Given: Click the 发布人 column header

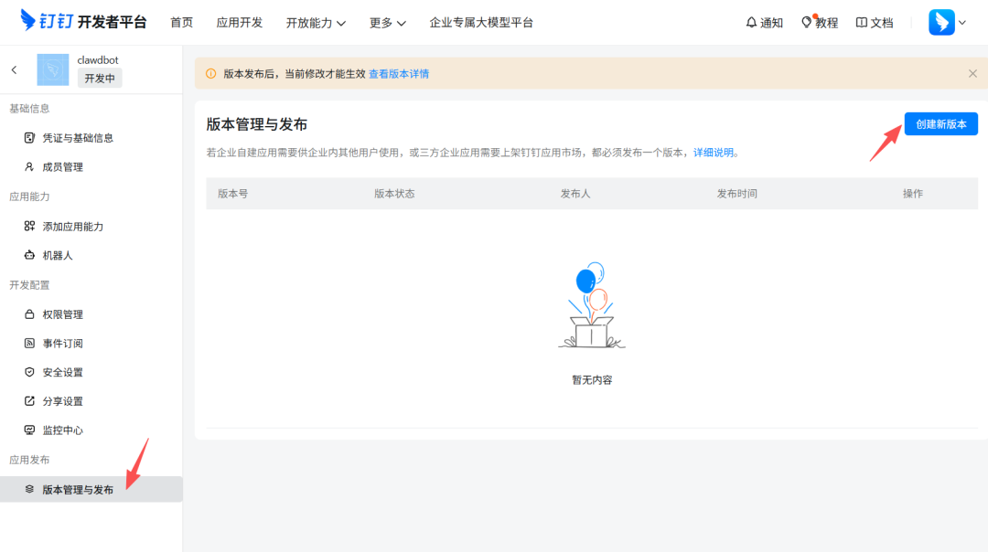Looking at the screenshot, I should coord(575,193).
